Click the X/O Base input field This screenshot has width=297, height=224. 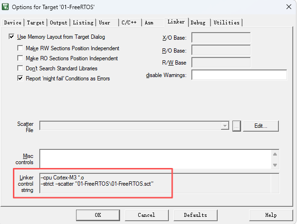[x=221, y=37]
